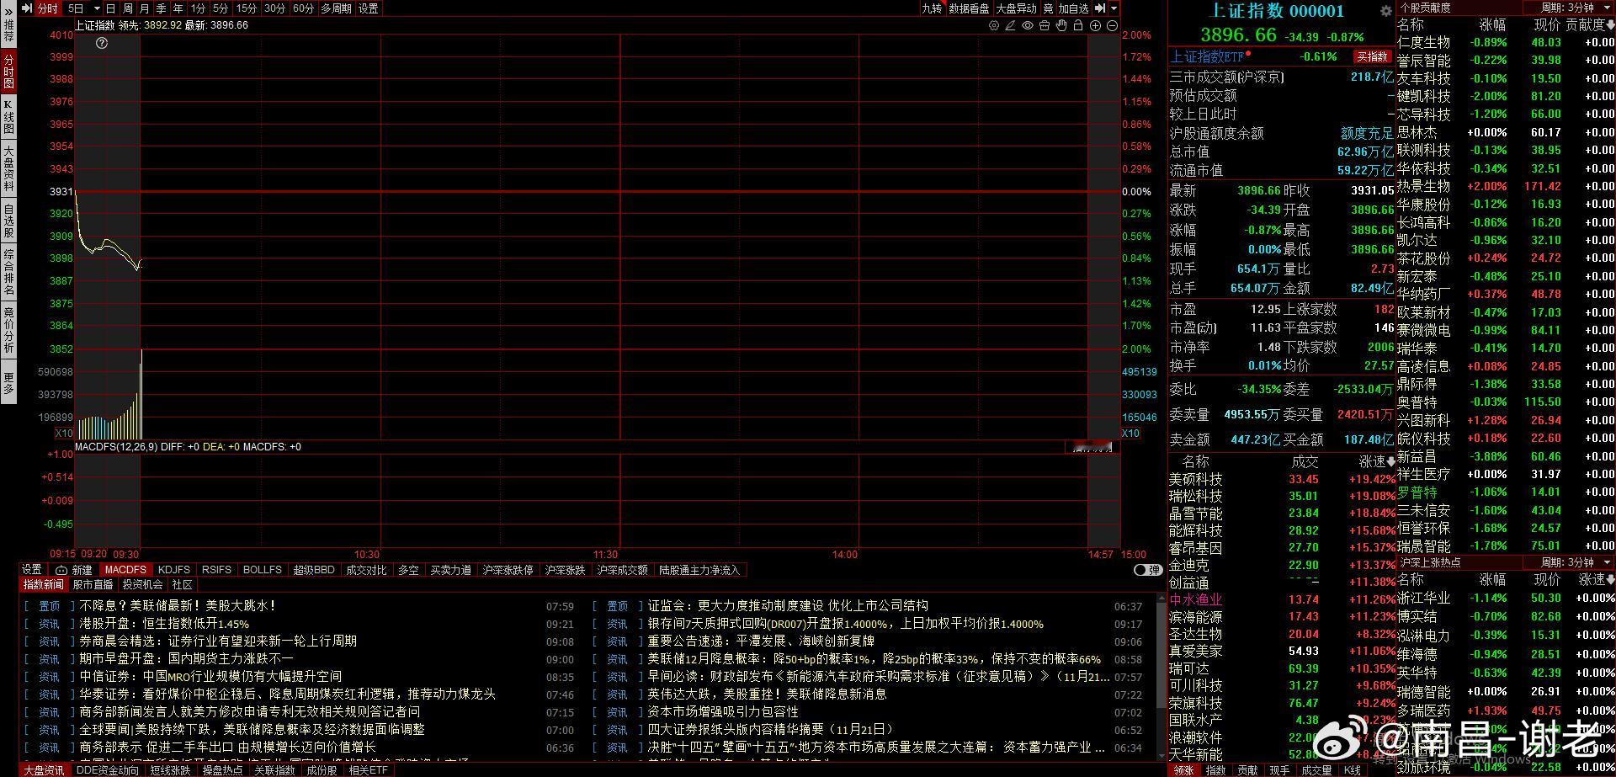The width and height of the screenshot is (1616, 777).
Task: Toggle chart visibility with the eye icon
Action: point(1027,26)
